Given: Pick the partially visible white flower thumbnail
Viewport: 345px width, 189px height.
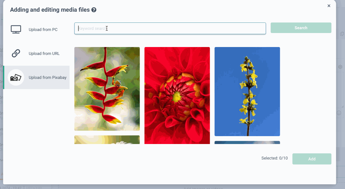Looking at the screenshot, I should [107, 140].
